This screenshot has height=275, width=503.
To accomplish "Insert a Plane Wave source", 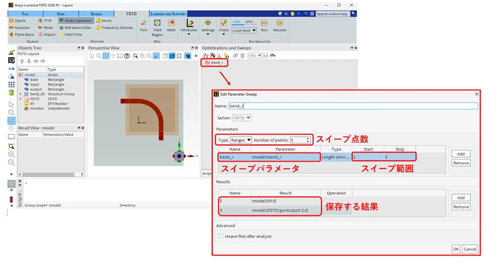I will click(x=21, y=35).
